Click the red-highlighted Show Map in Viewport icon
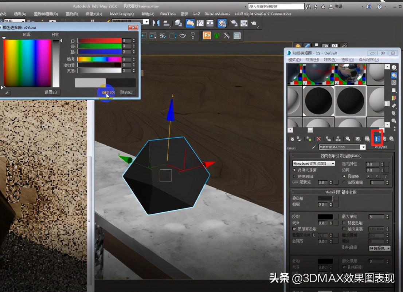403x292 pixels. point(377,138)
